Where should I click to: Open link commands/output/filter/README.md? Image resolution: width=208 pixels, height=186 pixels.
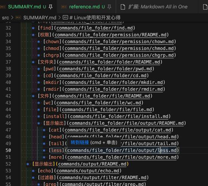102,178
